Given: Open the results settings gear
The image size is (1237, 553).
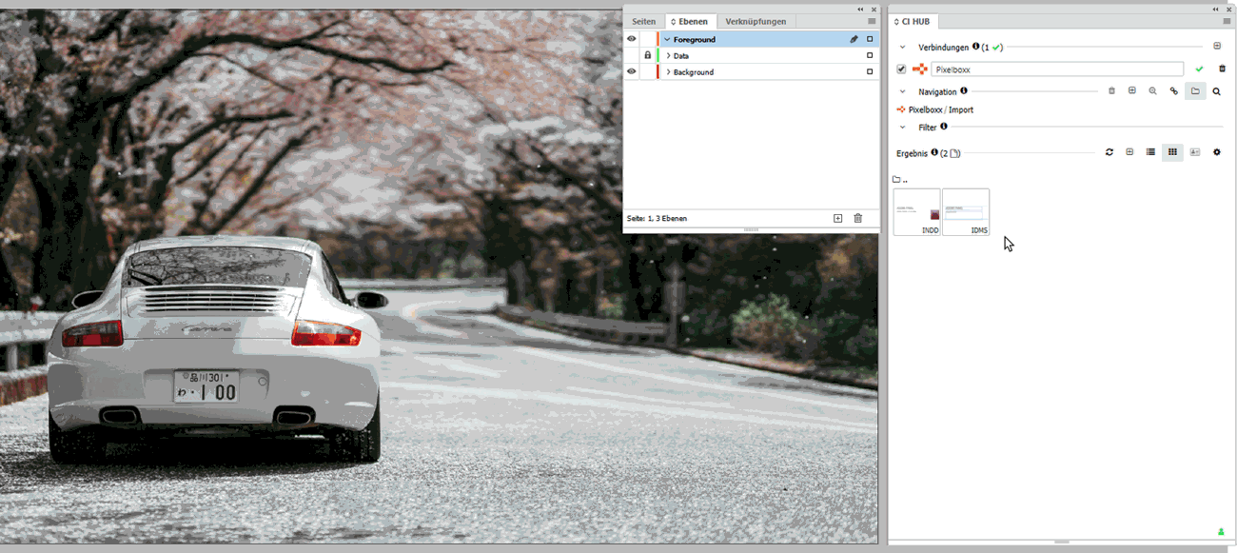Looking at the screenshot, I should pyautogui.click(x=1216, y=152).
